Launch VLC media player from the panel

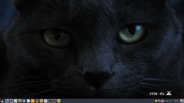(37, 101)
